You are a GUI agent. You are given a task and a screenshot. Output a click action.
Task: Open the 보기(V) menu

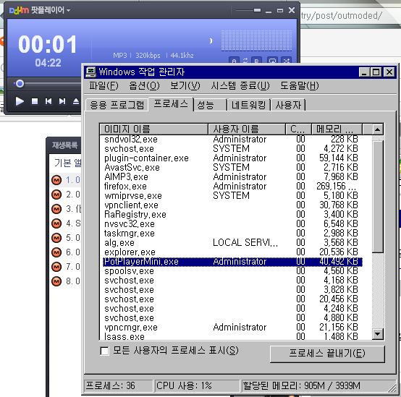(185, 85)
